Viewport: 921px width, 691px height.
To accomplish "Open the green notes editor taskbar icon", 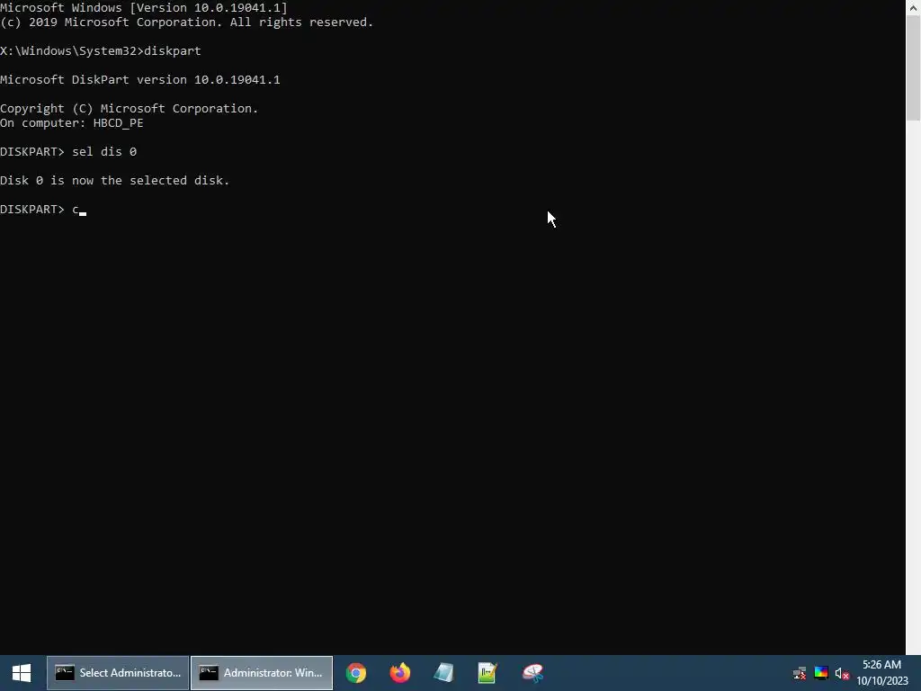I will (487, 673).
